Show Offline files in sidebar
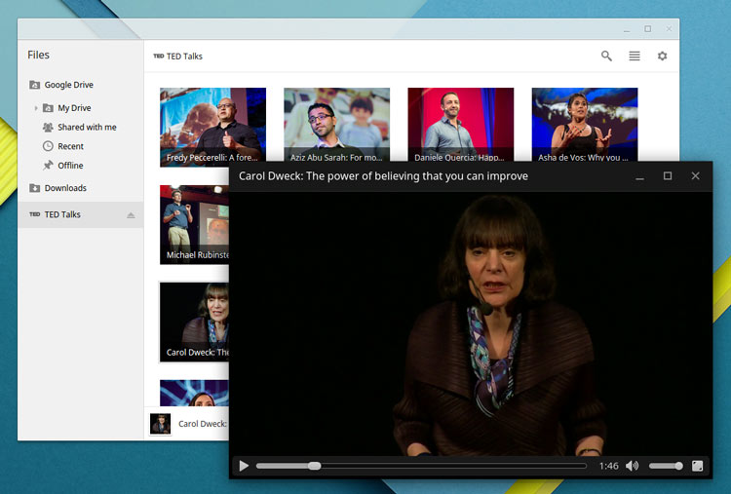 tap(70, 166)
